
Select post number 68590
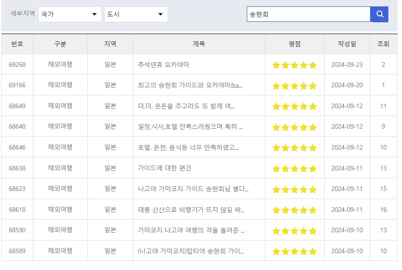click(x=17, y=230)
